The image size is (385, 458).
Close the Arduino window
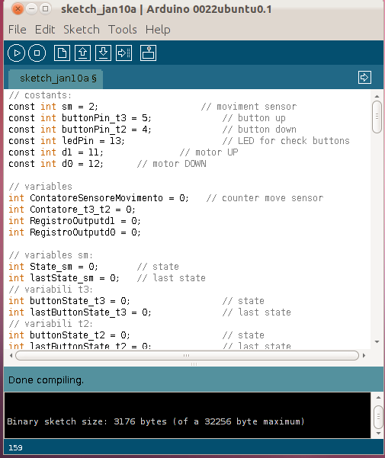coord(18,9)
